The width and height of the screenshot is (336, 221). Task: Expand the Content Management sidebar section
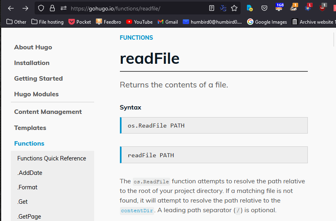click(x=48, y=112)
